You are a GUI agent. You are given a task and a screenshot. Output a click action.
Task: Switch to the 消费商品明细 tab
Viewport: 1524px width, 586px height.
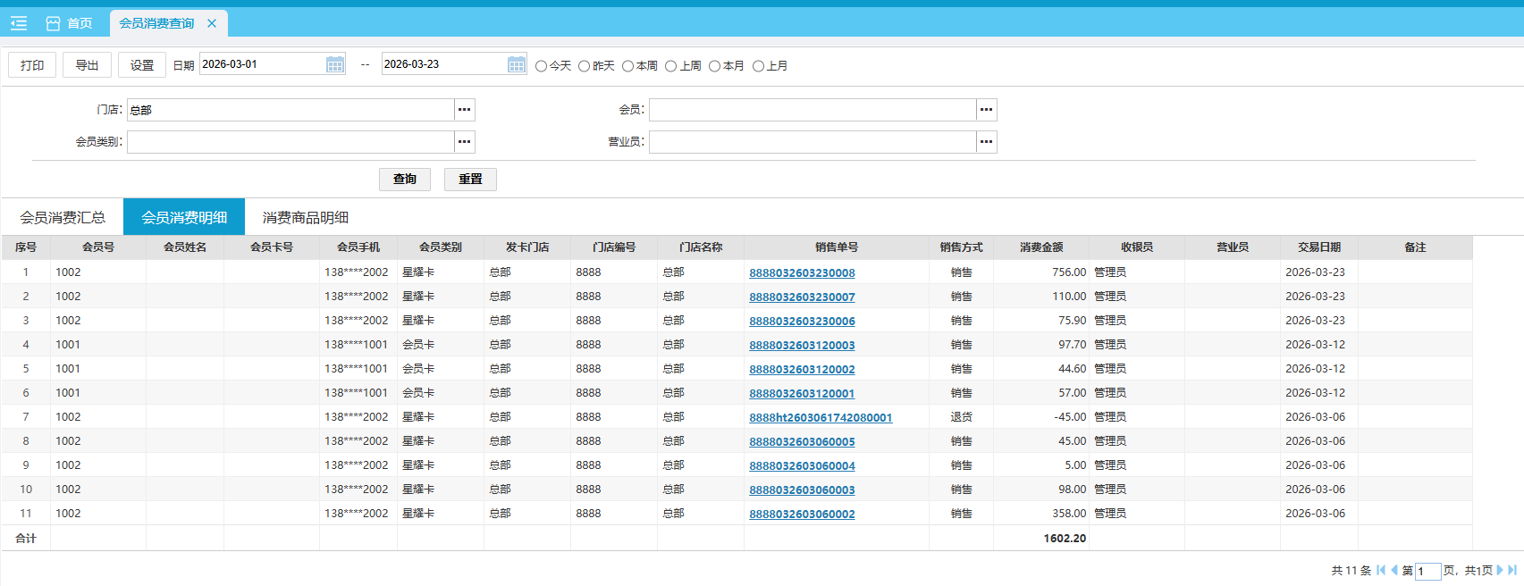pos(305,217)
